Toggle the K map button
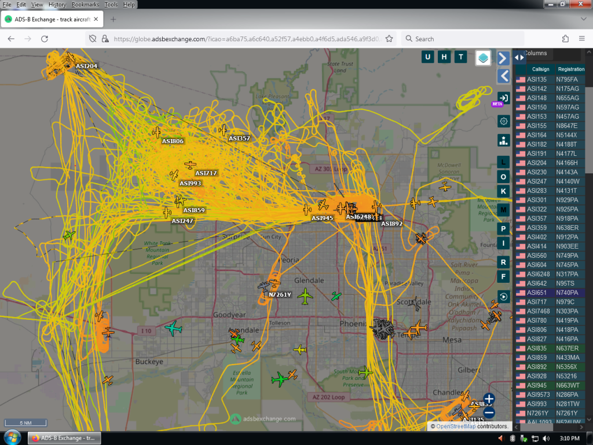 click(503, 191)
